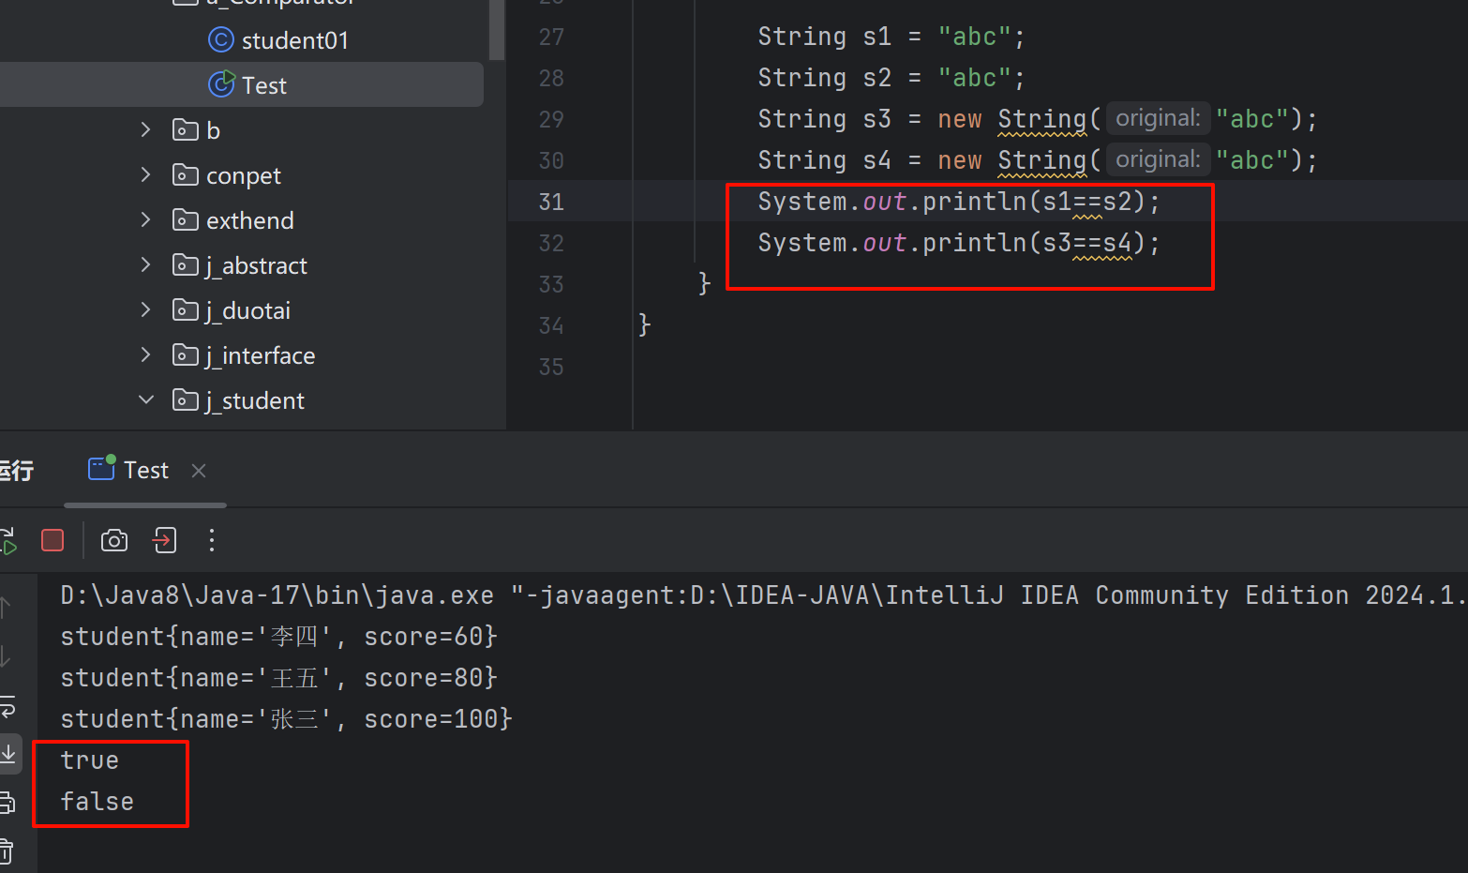Click the trash clear console icon
Viewport: 1468px width, 873px height.
[6, 851]
